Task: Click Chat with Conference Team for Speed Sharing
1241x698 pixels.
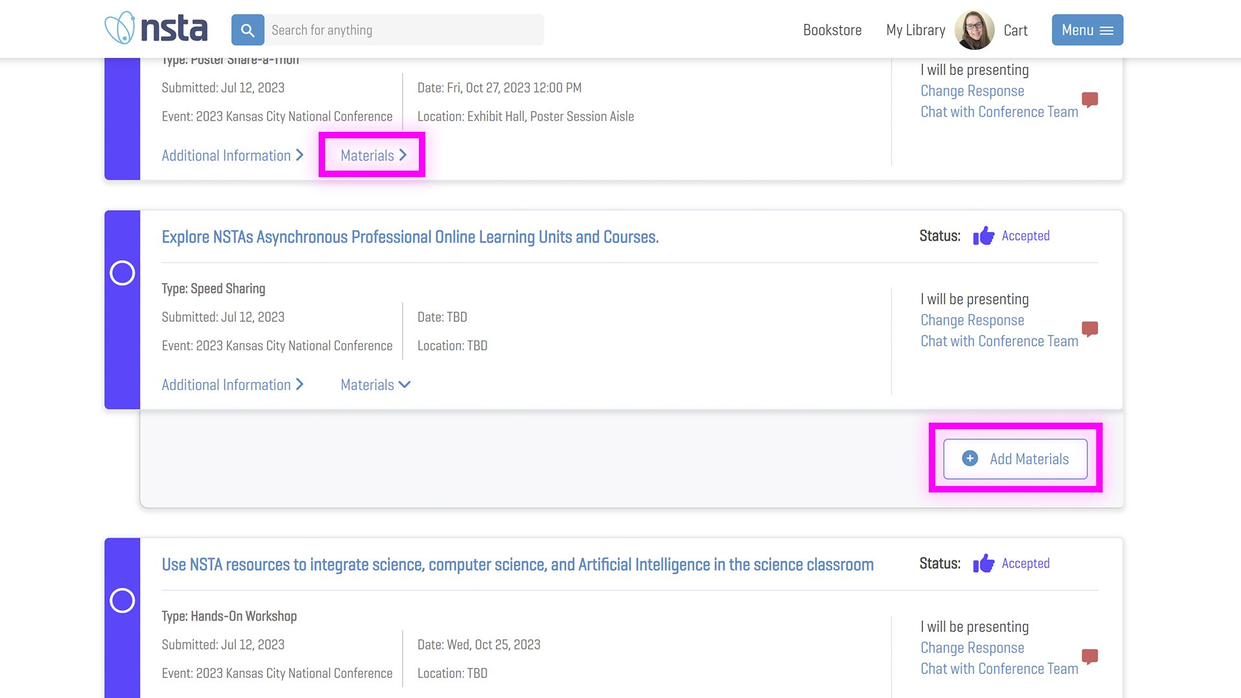Action: coord(999,341)
